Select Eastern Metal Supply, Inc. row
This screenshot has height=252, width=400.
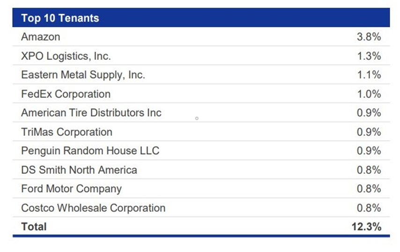point(201,75)
